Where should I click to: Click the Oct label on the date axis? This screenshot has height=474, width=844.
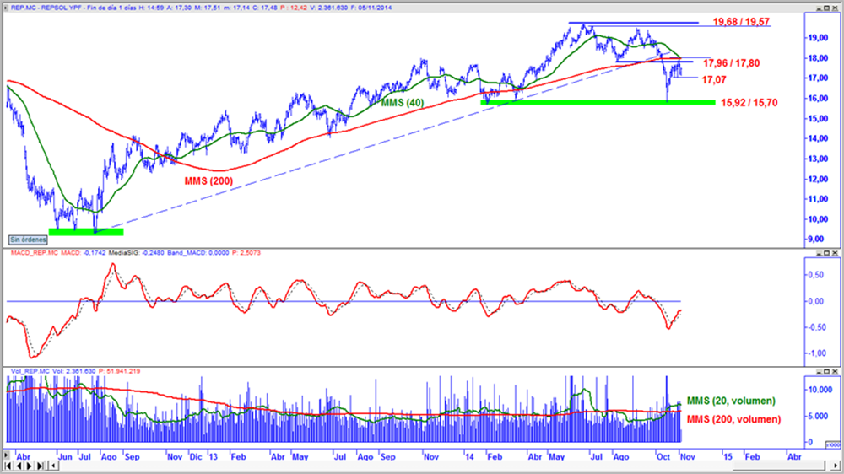point(663,457)
